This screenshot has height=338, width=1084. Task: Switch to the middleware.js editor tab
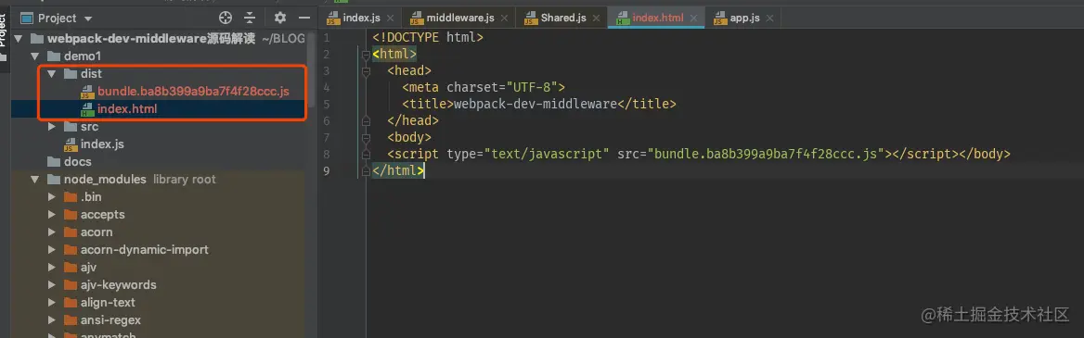460,18
